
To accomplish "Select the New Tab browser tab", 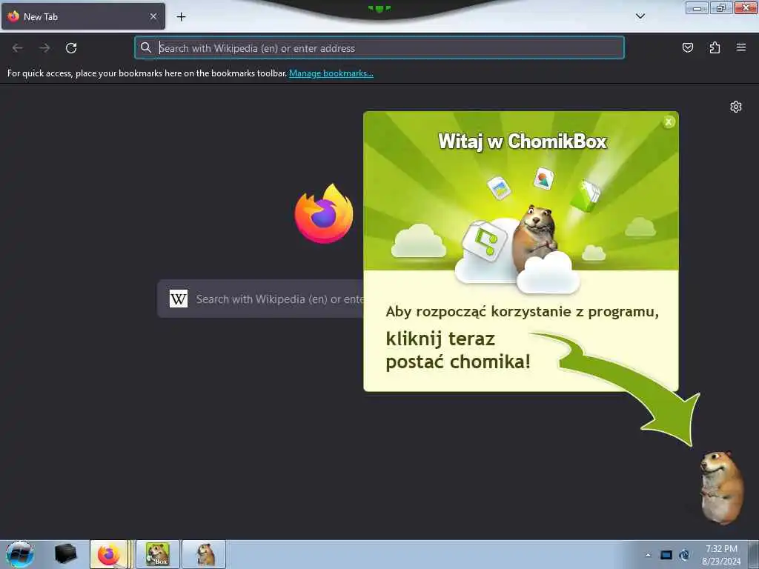I will pyautogui.click(x=83, y=16).
